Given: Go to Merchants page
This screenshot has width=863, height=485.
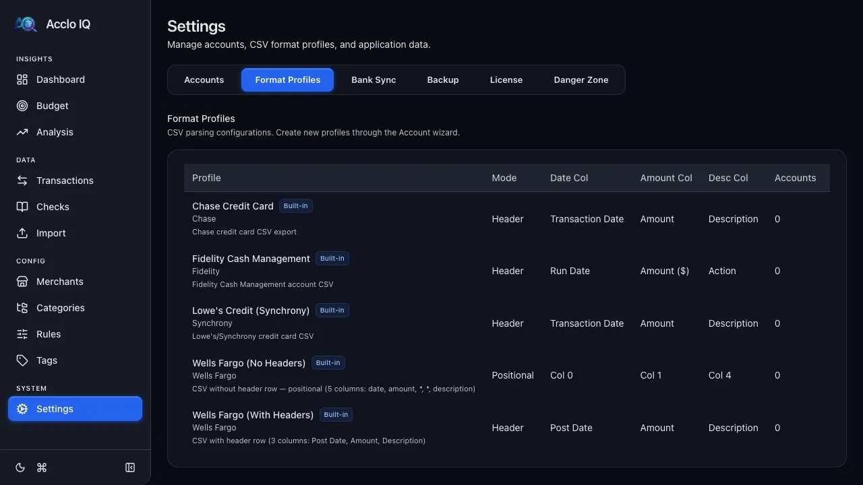Looking at the screenshot, I should click(x=75, y=282).
